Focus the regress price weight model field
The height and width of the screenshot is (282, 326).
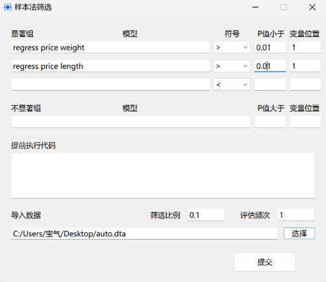point(110,48)
